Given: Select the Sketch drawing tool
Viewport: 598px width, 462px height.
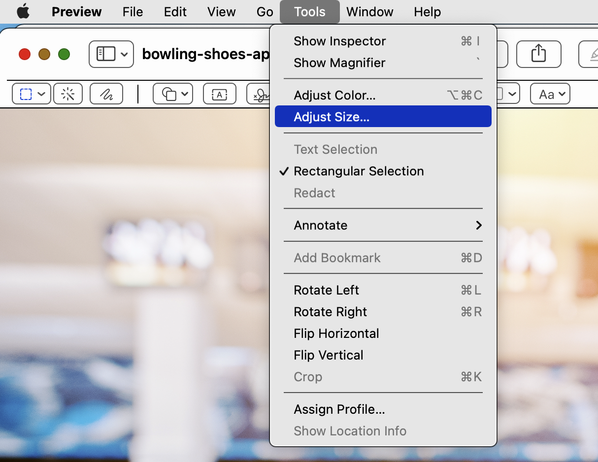Looking at the screenshot, I should [106, 94].
